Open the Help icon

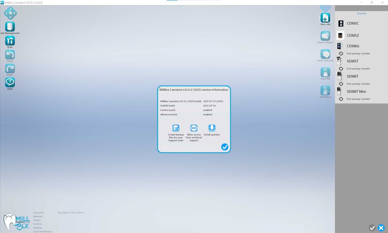pos(10,82)
